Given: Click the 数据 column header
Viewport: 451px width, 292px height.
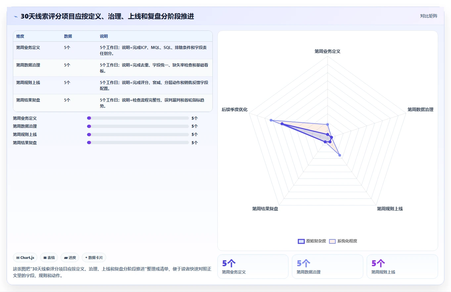Looking at the screenshot, I should coord(68,36).
